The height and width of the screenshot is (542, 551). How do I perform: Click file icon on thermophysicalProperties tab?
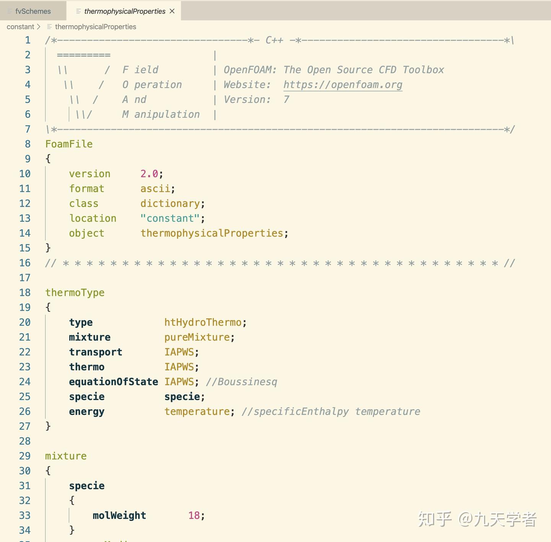click(x=78, y=11)
